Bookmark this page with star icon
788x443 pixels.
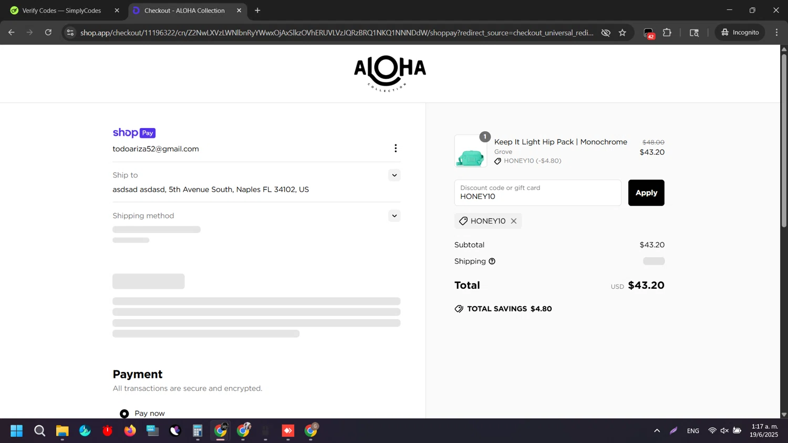[x=623, y=33]
